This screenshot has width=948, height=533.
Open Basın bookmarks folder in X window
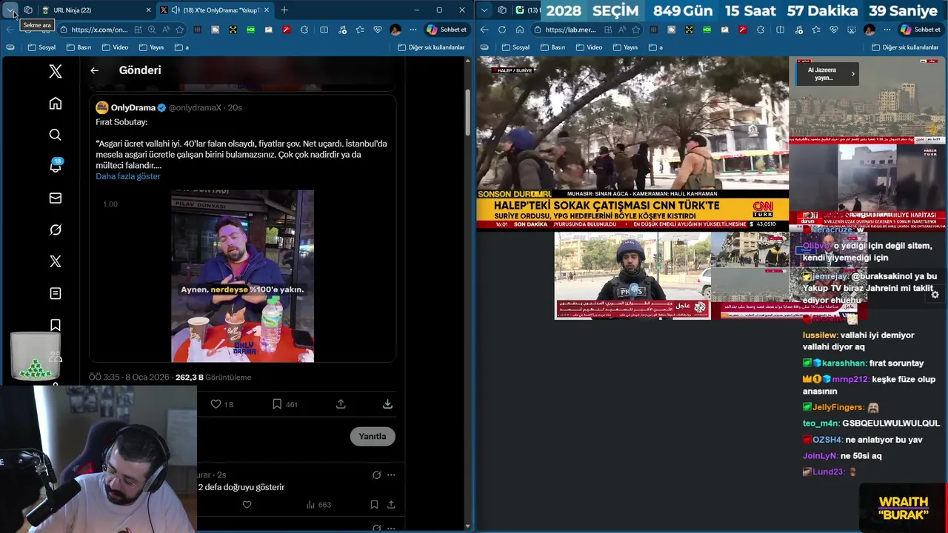tap(79, 47)
